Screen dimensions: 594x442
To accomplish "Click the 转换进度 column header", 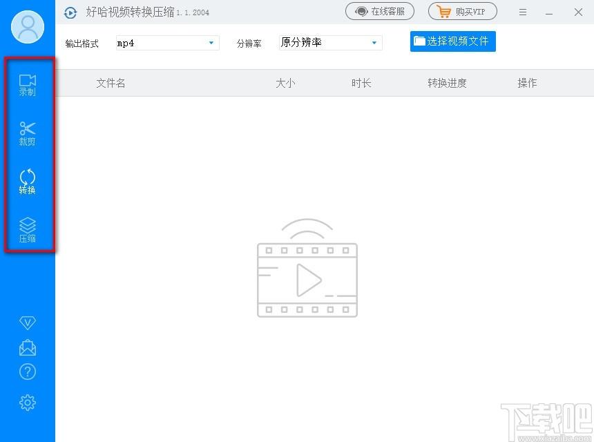I will [447, 83].
